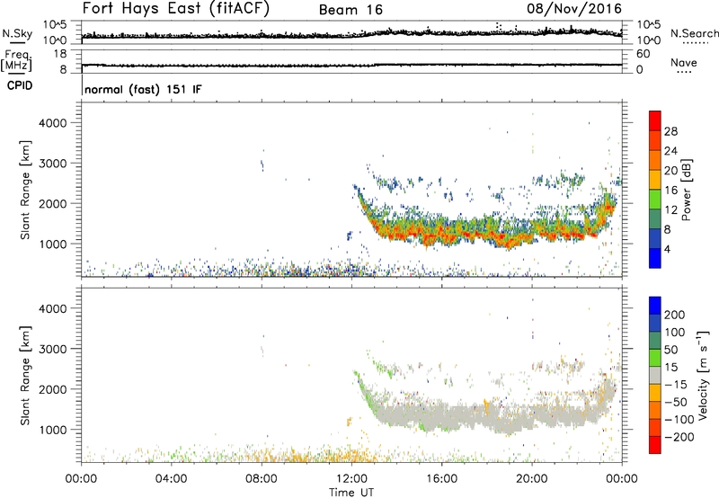Click the '28' tick on power colorbar
719x498 pixels.
point(670,131)
